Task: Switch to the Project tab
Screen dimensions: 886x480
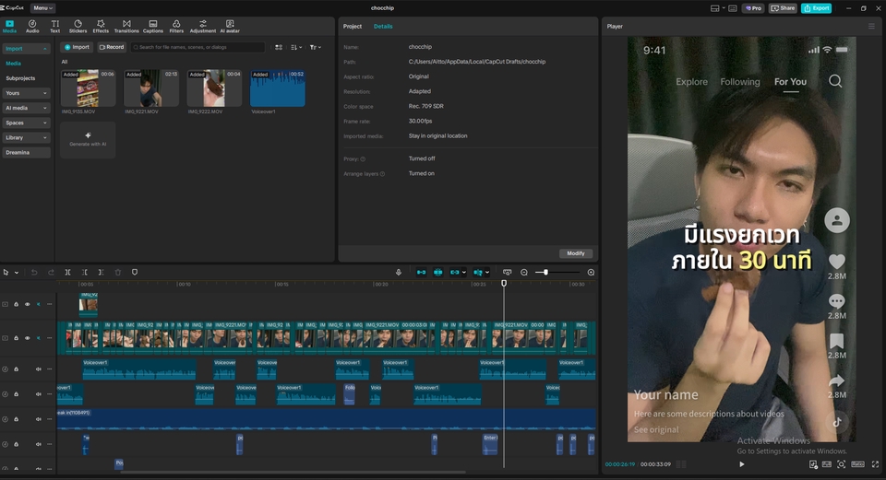Action: click(353, 26)
